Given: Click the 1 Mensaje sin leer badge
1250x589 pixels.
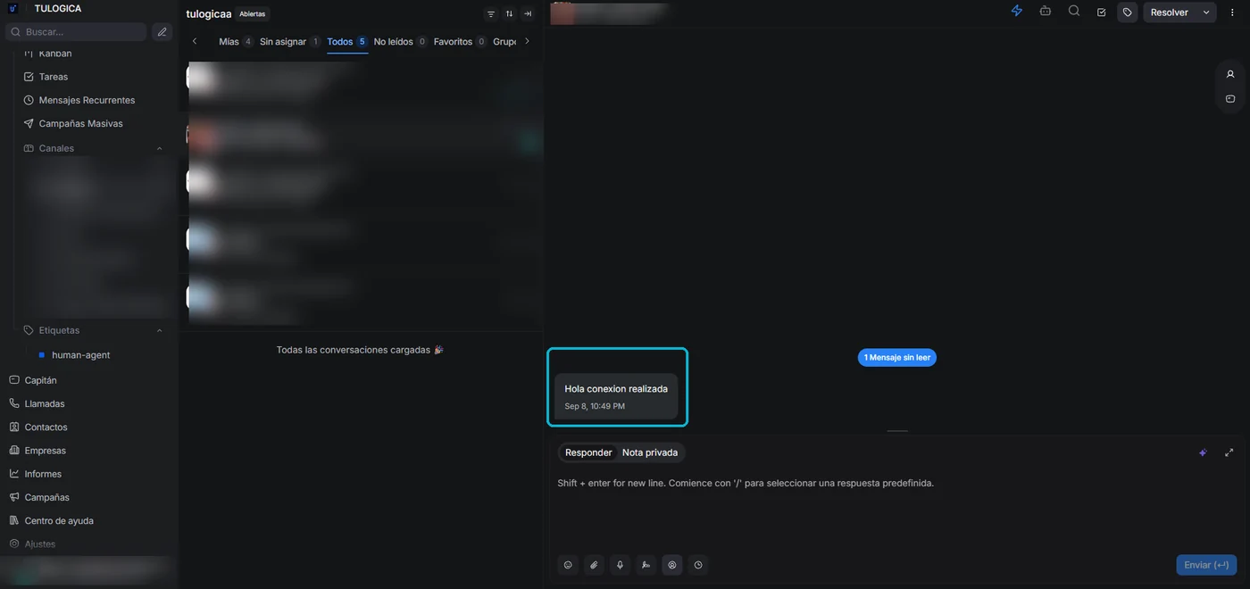Looking at the screenshot, I should pyautogui.click(x=897, y=357).
